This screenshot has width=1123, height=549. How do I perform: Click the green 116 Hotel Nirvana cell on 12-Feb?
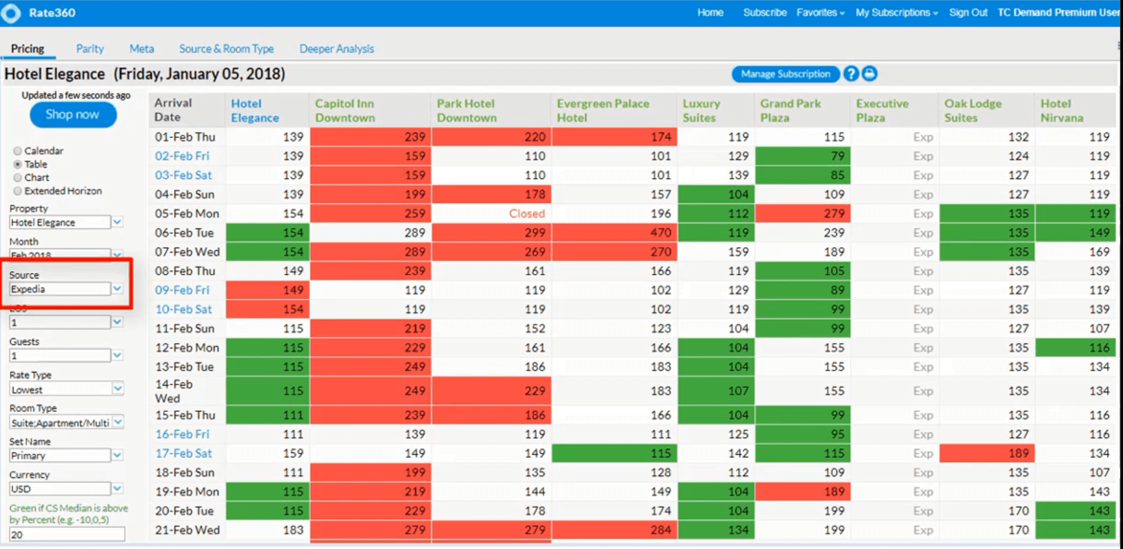(x=1075, y=347)
